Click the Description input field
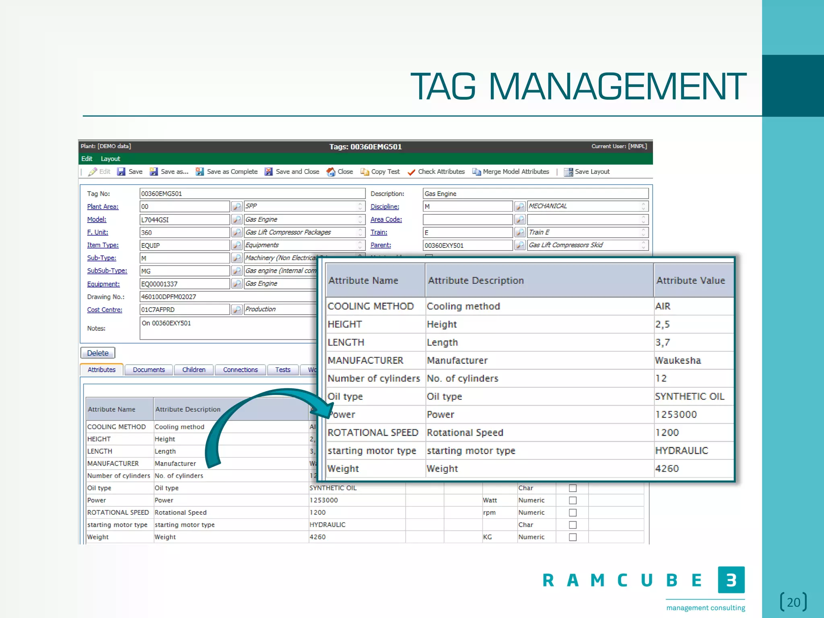The image size is (824, 618). [536, 194]
